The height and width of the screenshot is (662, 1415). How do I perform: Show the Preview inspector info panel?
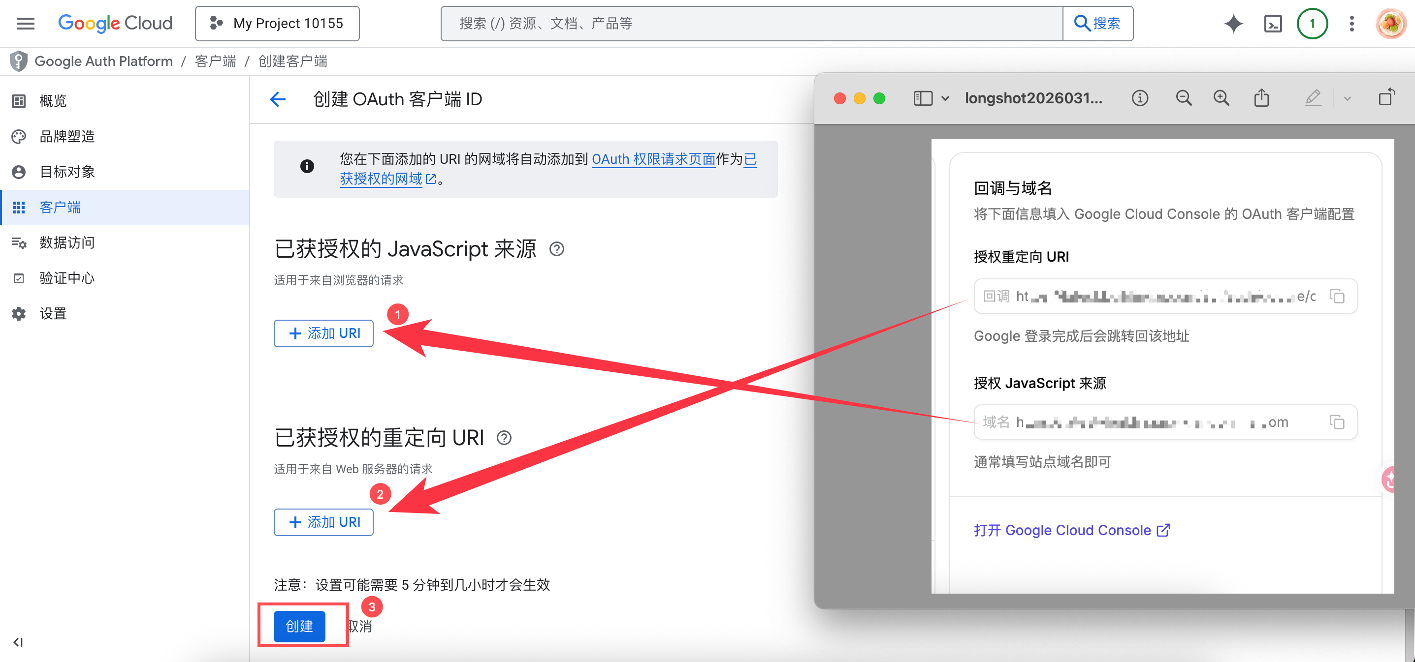(x=1140, y=98)
